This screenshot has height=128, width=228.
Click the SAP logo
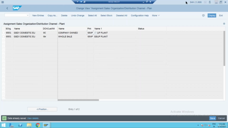(17, 8)
